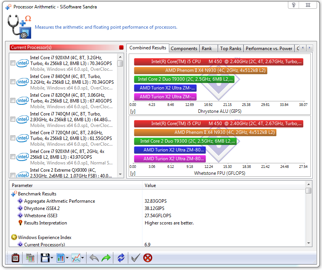The height and width of the screenshot is (270, 322).
Task: Click the Value column header
Action: pyautogui.click(x=224, y=185)
